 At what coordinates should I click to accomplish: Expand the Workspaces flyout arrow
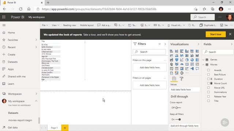(36, 94)
